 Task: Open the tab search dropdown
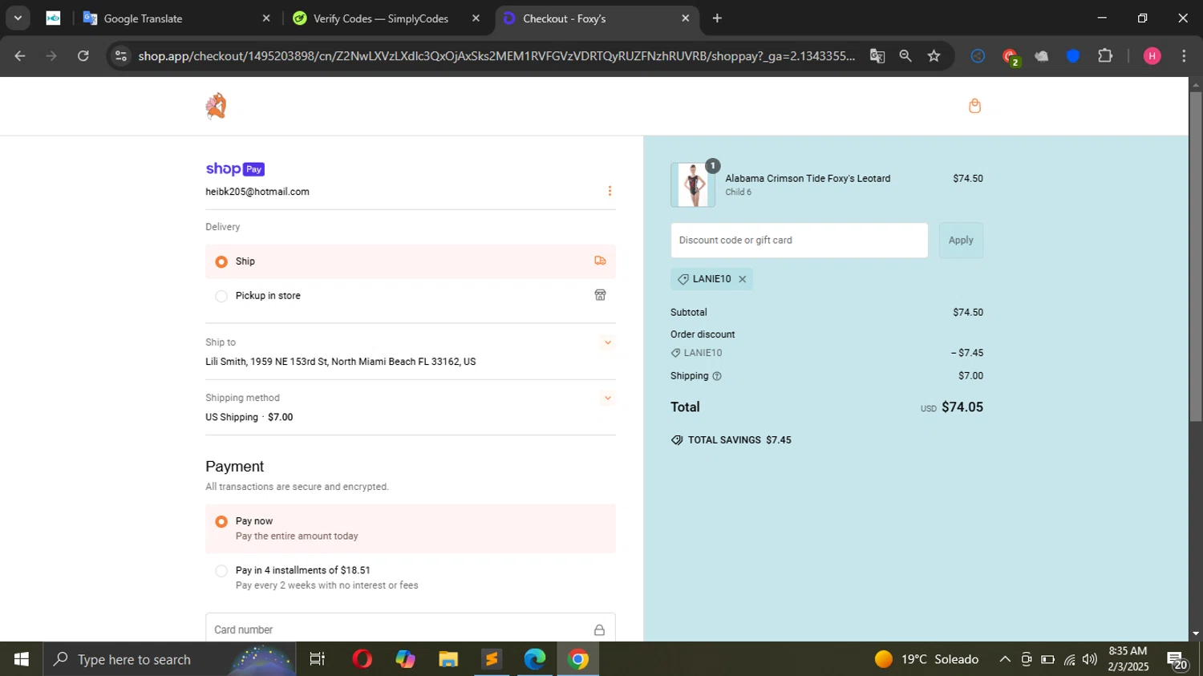pos(18,18)
